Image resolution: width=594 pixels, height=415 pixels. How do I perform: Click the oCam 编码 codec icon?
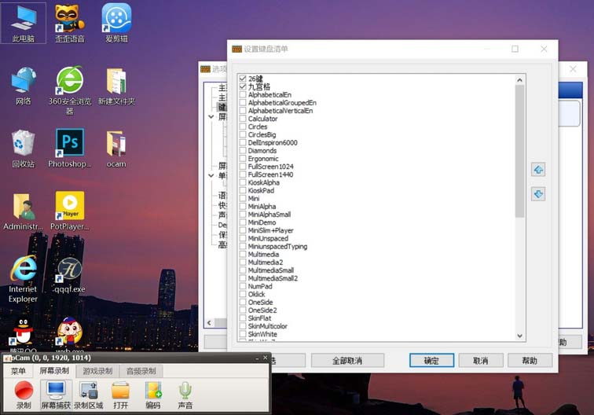[152, 395]
